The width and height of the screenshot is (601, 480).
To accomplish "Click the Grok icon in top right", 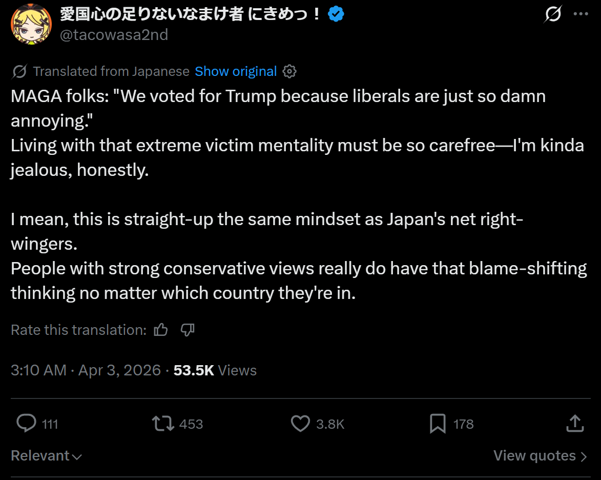I will (553, 15).
